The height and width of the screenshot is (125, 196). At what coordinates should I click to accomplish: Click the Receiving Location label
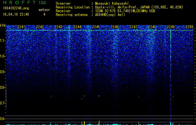pyautogui.click(x=73, y=7)
